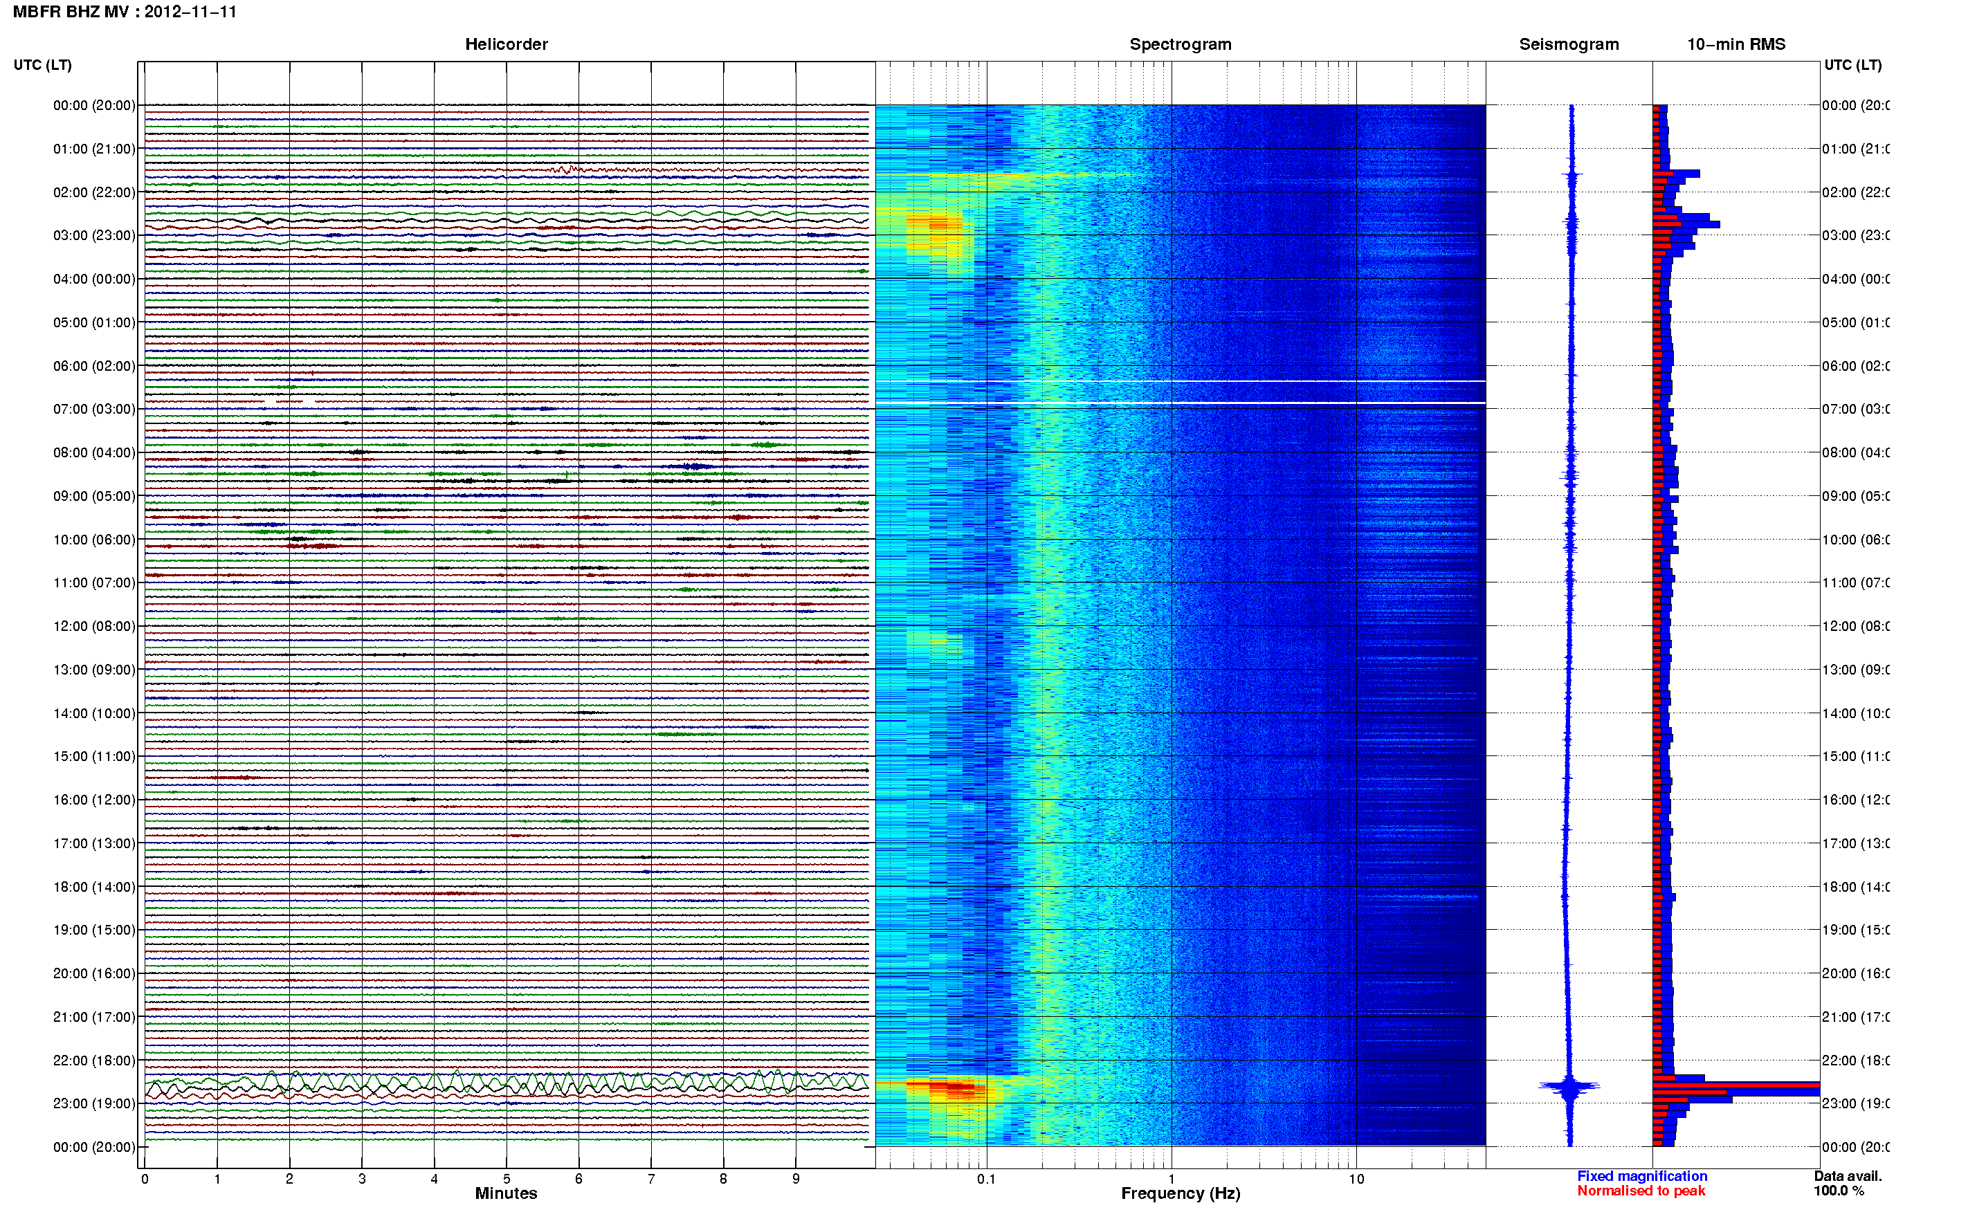Click the 12:00 (08:00) label on left axis

pos(94,626)
